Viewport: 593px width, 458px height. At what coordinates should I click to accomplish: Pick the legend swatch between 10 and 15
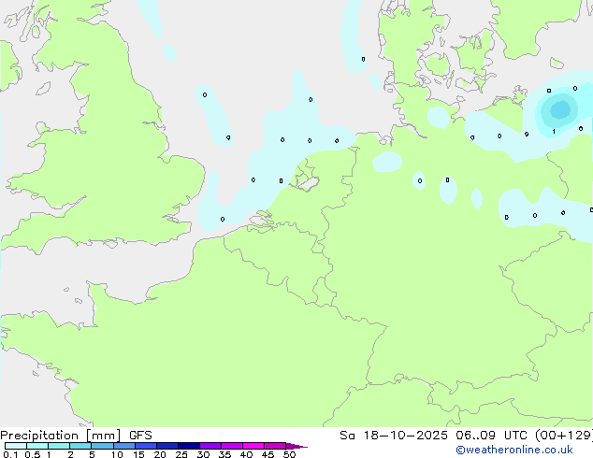coord(123,446)
